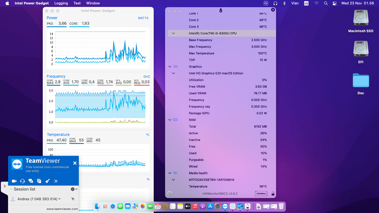
Task: Collapse the Media health section
Action: 170,173
